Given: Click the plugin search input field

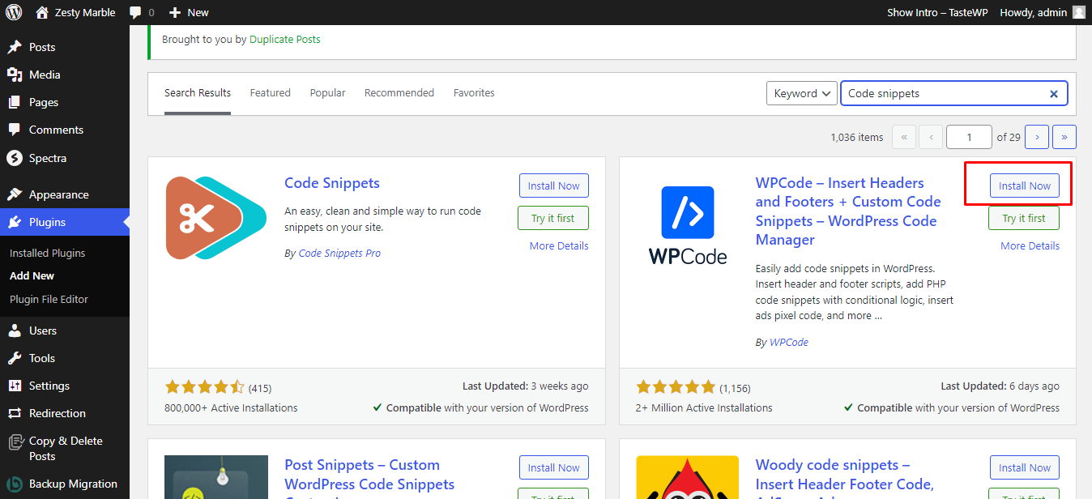Looking at the screenshot, I should pos(954,93).
